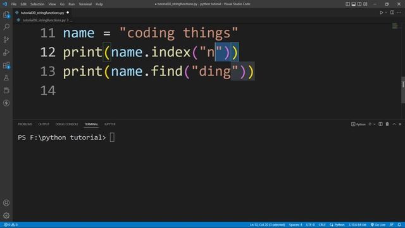Open notifications bell icon
This screenshot has height=228, width=405.
click(x=399, y=225)
